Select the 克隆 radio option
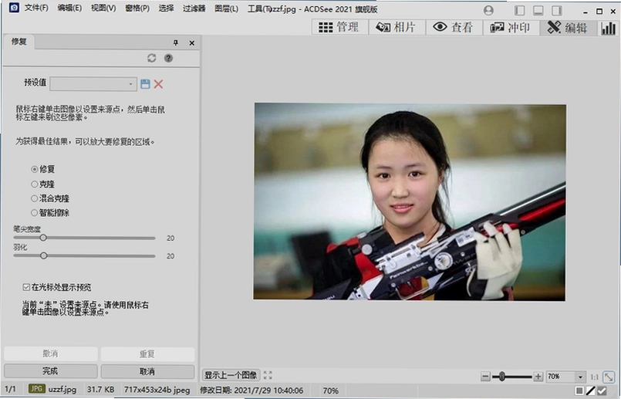Screen dimensions: 621x399 click(x=42, y=184)
